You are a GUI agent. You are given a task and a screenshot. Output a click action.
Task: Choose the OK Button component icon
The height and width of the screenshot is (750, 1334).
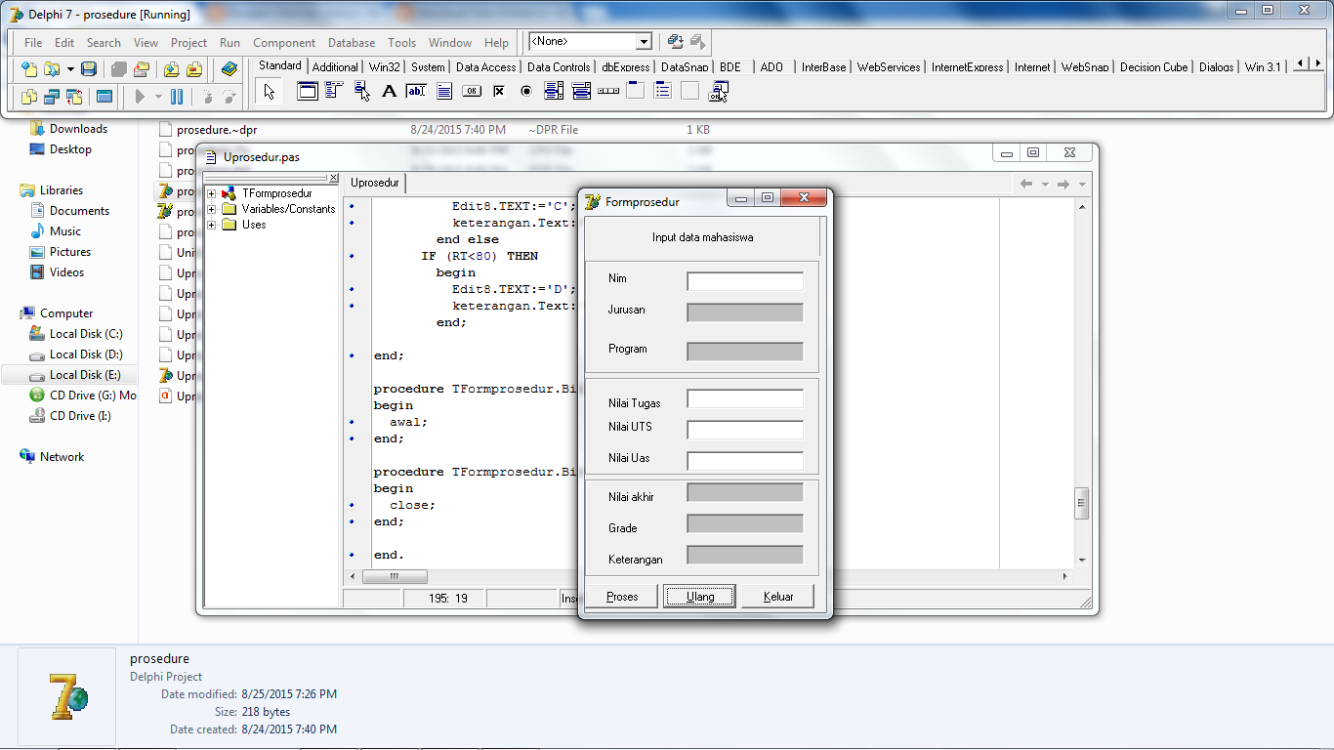pos(472,92)
